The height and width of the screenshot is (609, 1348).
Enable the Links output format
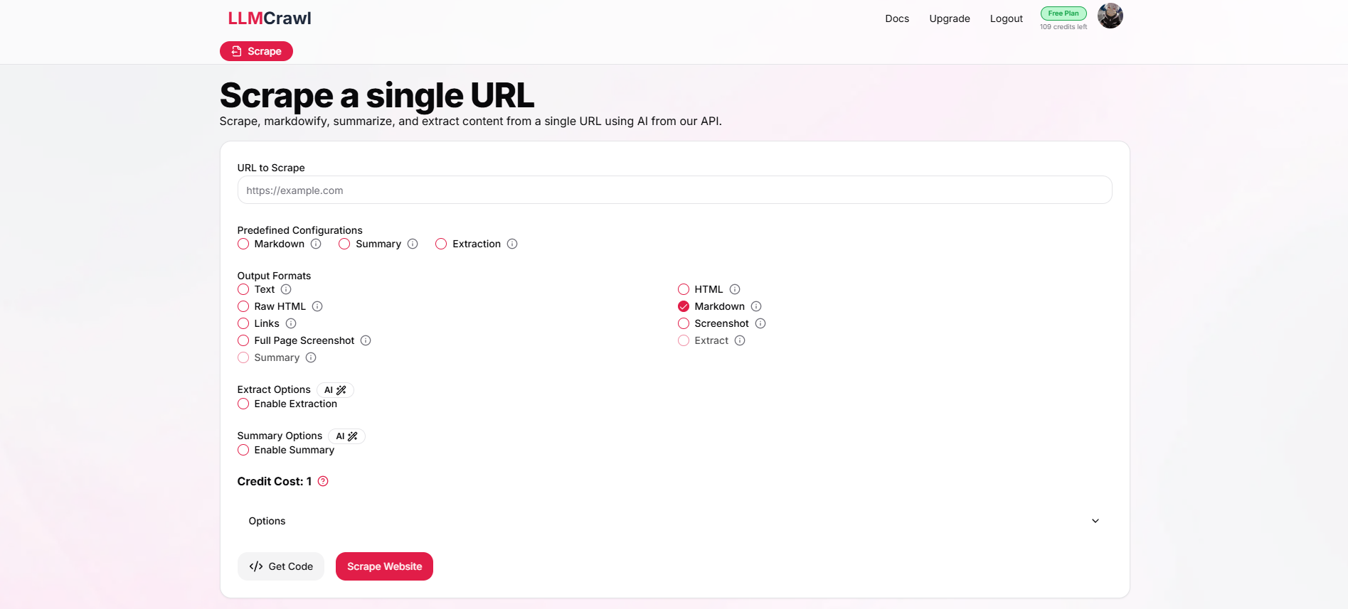pyautogui.click(x=243, y=323)
